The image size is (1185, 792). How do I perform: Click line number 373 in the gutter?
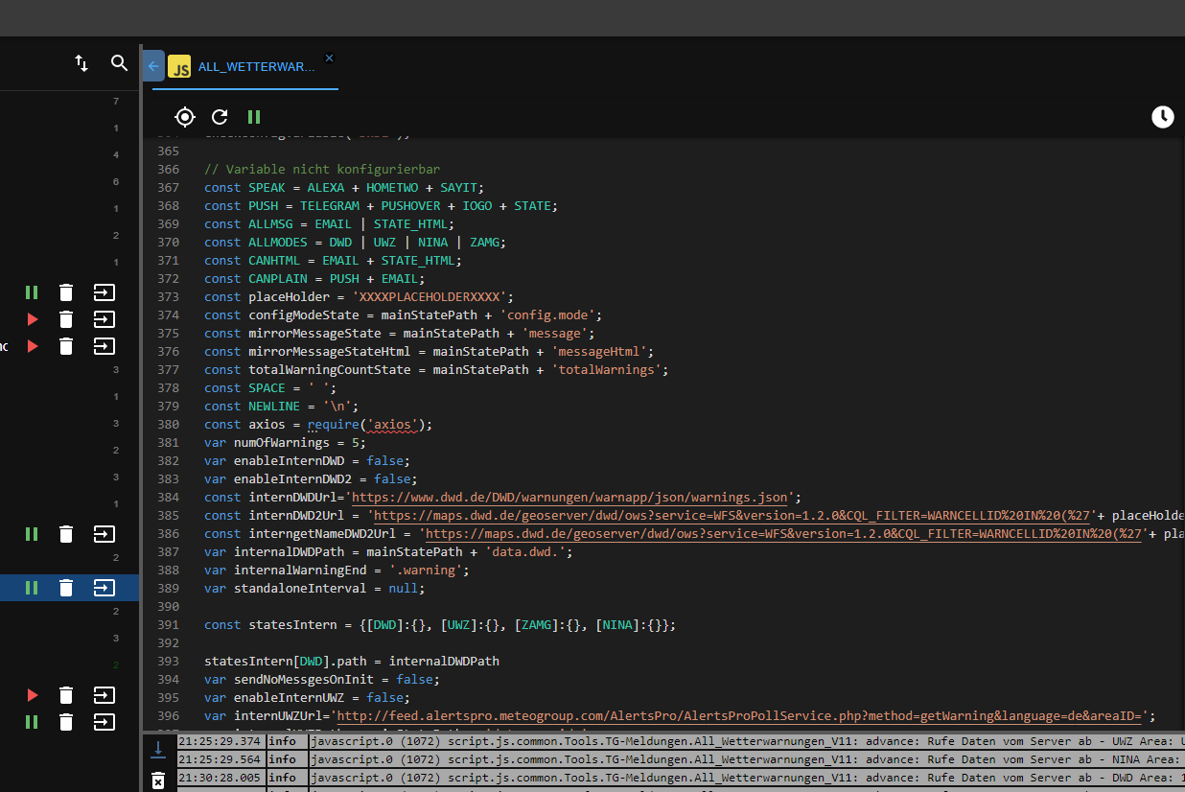pos(168,296)
